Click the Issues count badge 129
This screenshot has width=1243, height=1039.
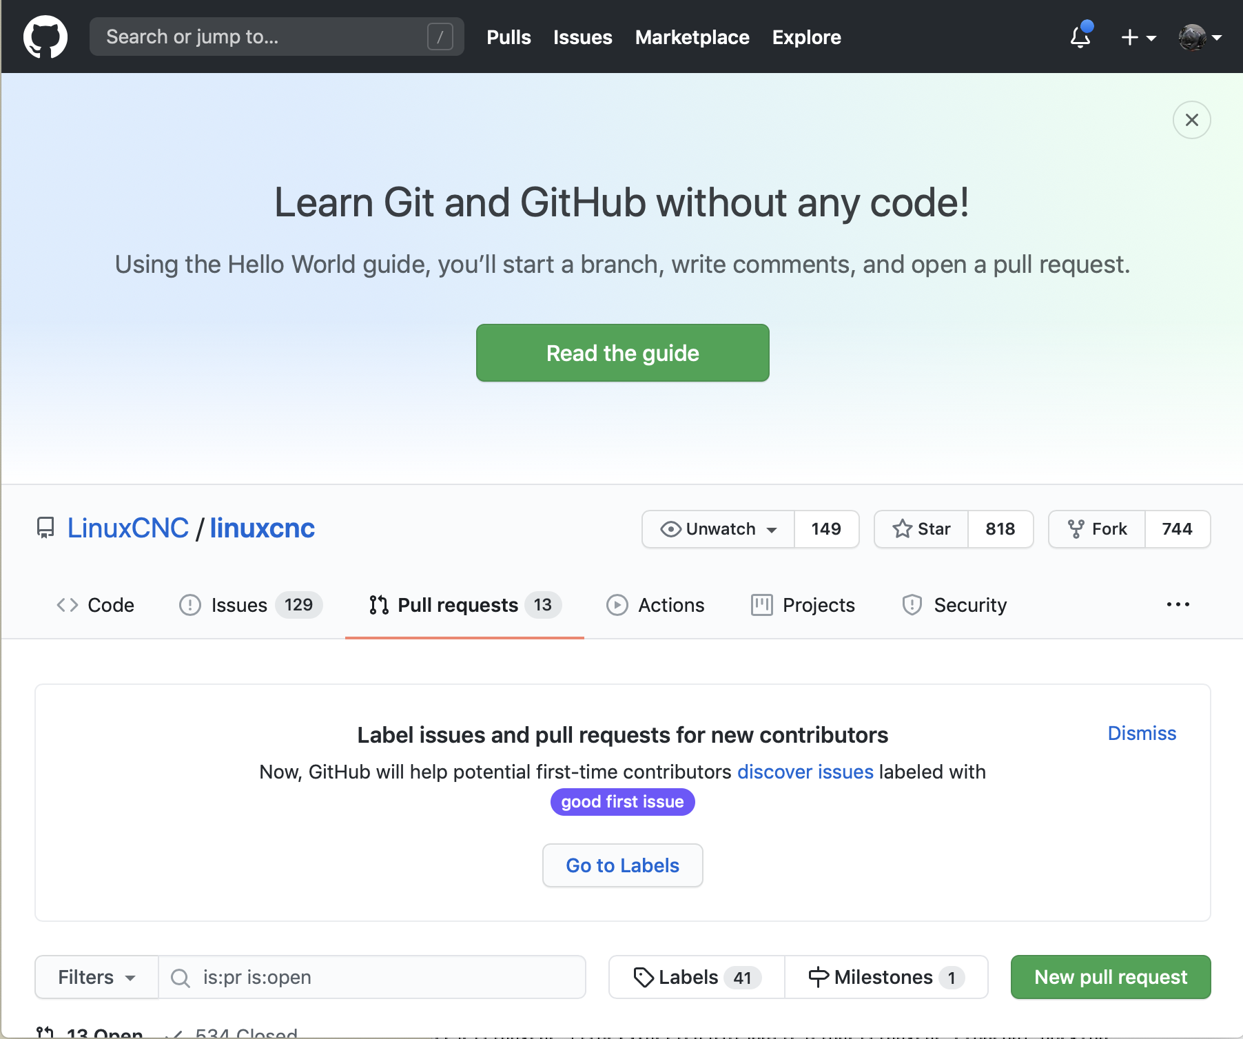298,605
